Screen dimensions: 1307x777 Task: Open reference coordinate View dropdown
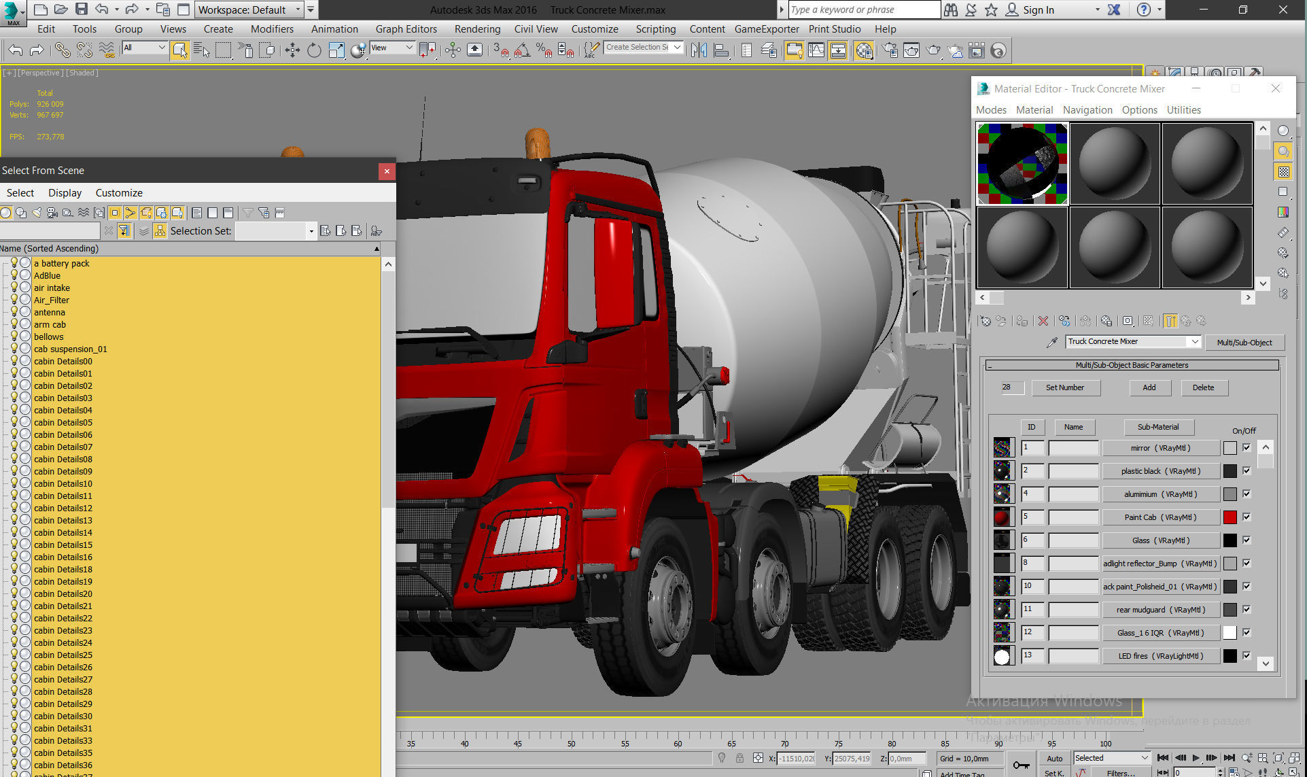[x=392, y=48]
